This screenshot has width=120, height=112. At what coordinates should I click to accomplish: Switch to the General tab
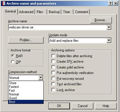10,11
